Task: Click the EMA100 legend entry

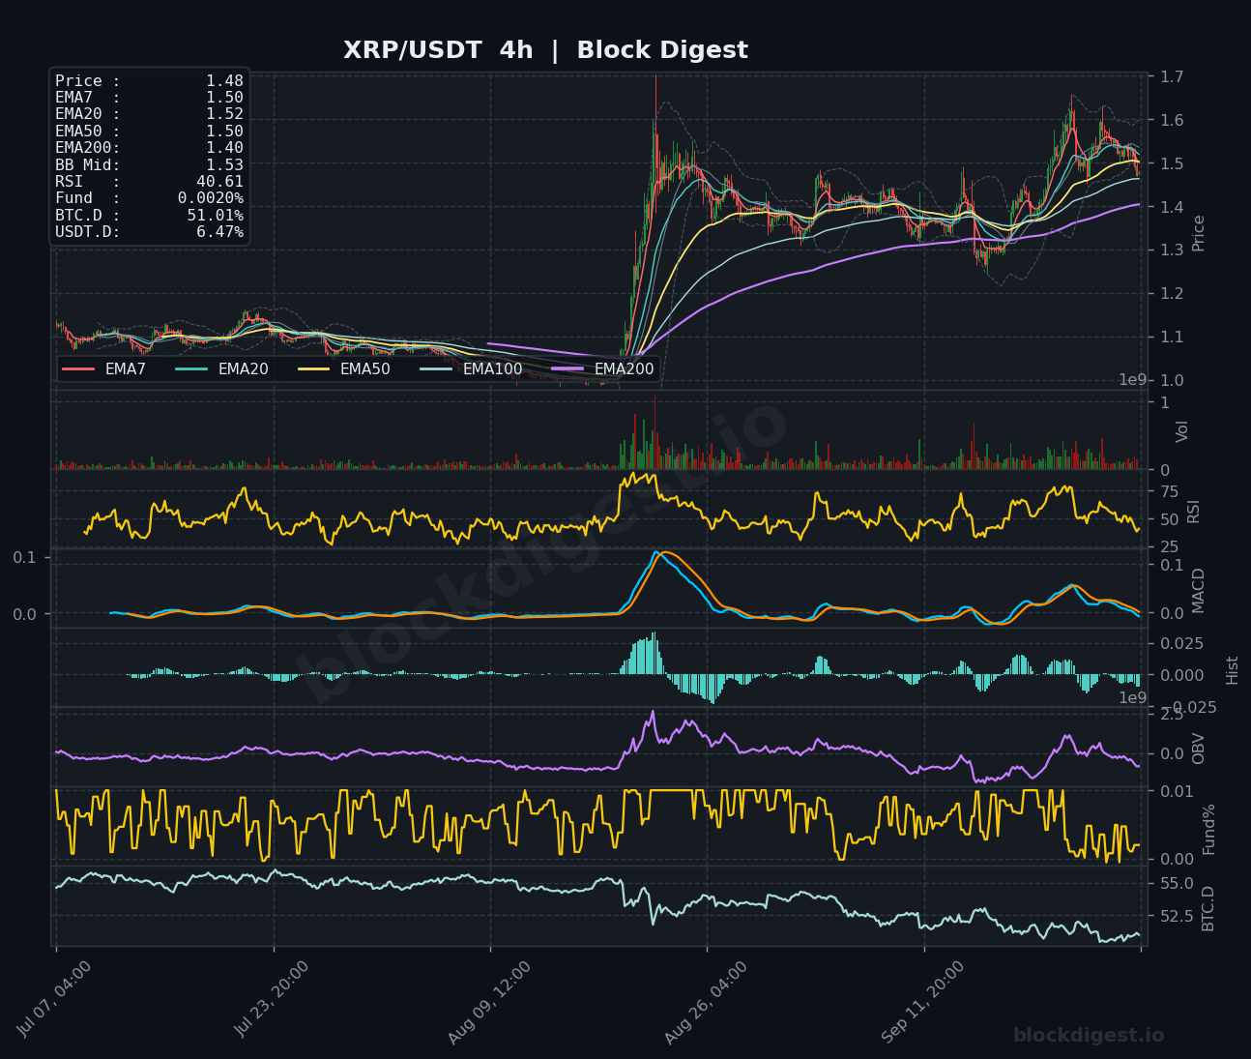Action: [x=470, y=368]
